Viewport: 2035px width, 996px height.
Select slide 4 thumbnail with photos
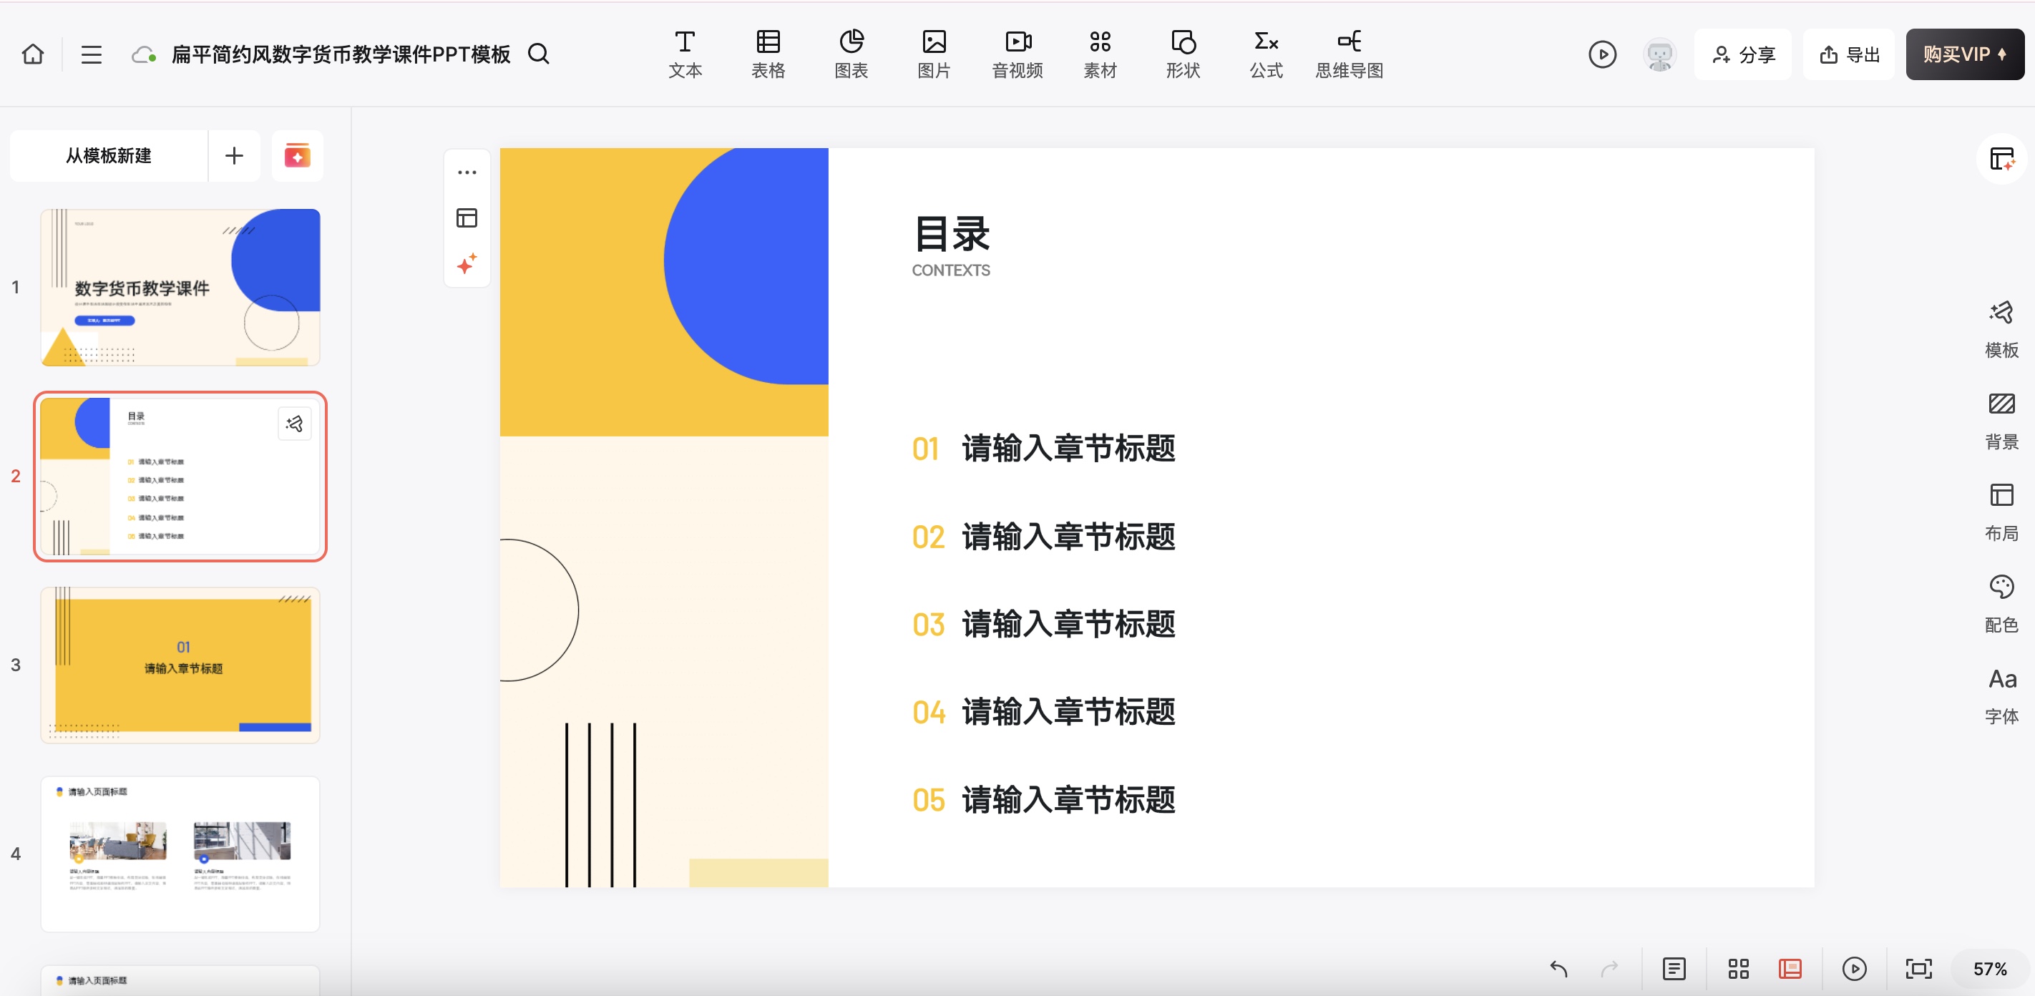(180, 854)
